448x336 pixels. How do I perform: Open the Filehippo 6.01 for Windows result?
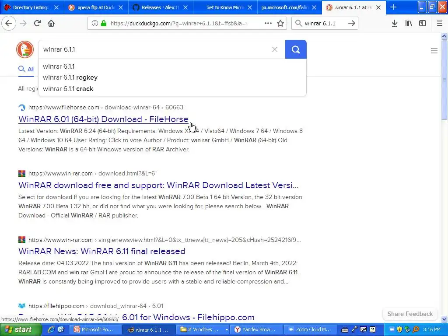(188, 318)
